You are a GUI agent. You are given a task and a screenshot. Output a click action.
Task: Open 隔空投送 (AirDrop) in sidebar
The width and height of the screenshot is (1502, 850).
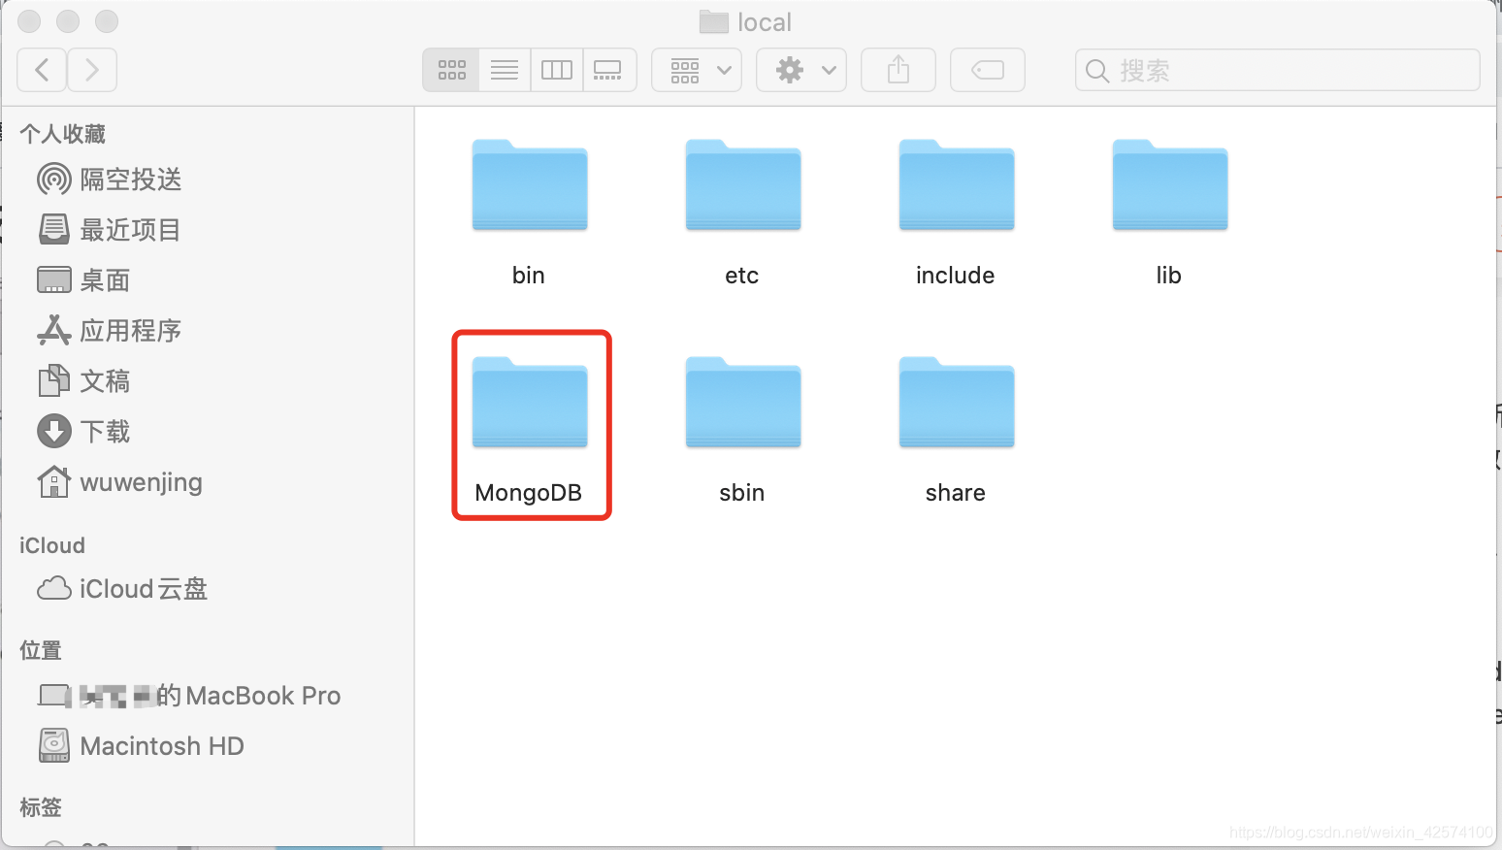coord(110,180)
